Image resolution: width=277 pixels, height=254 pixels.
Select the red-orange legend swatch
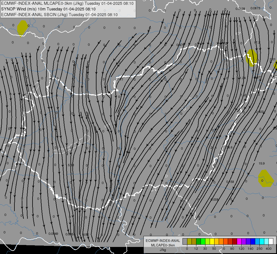tap(226, 241)
